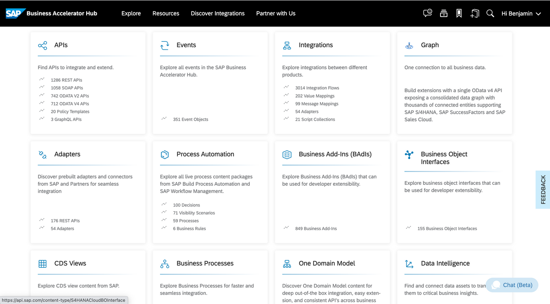Click the CDS Views grid icon
550x304 pixels.
point(43,264)
